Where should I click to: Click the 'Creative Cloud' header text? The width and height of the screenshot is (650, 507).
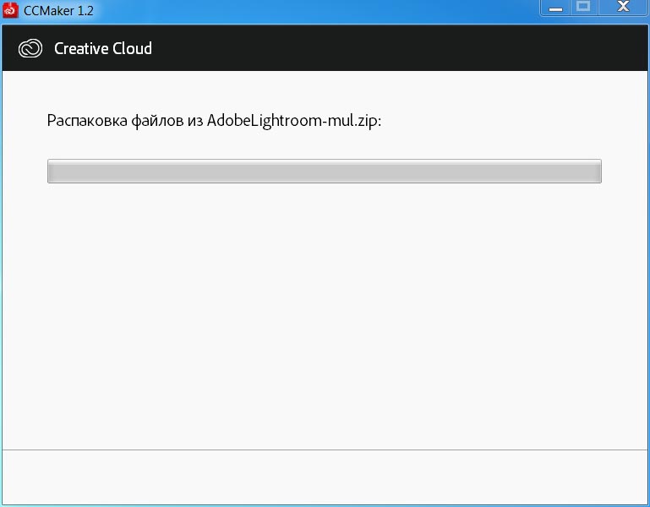coord(103,48)
